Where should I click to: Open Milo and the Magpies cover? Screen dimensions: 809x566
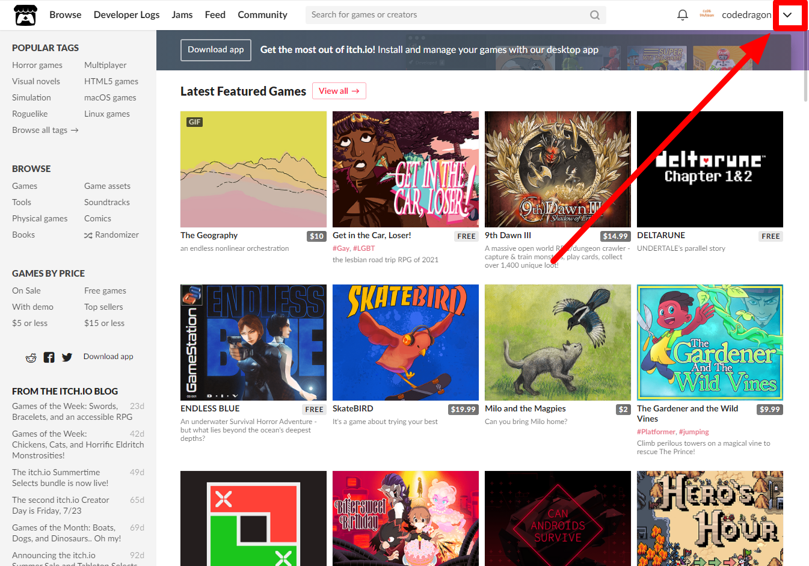[x=558, y=342]
